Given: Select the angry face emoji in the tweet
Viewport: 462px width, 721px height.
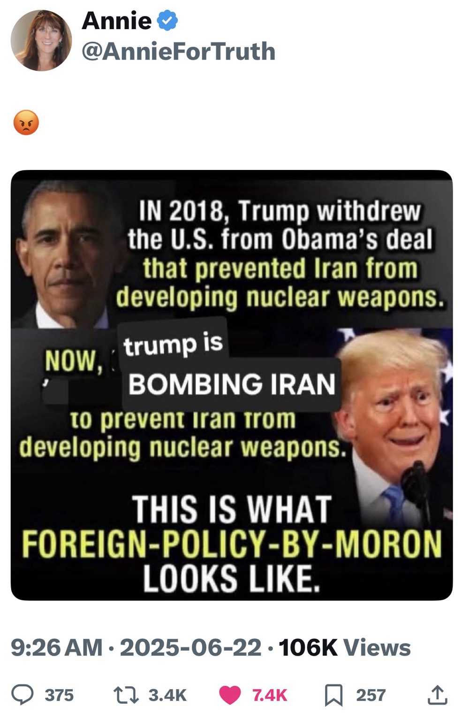Looking at the screenshot, I should [26, 123].
